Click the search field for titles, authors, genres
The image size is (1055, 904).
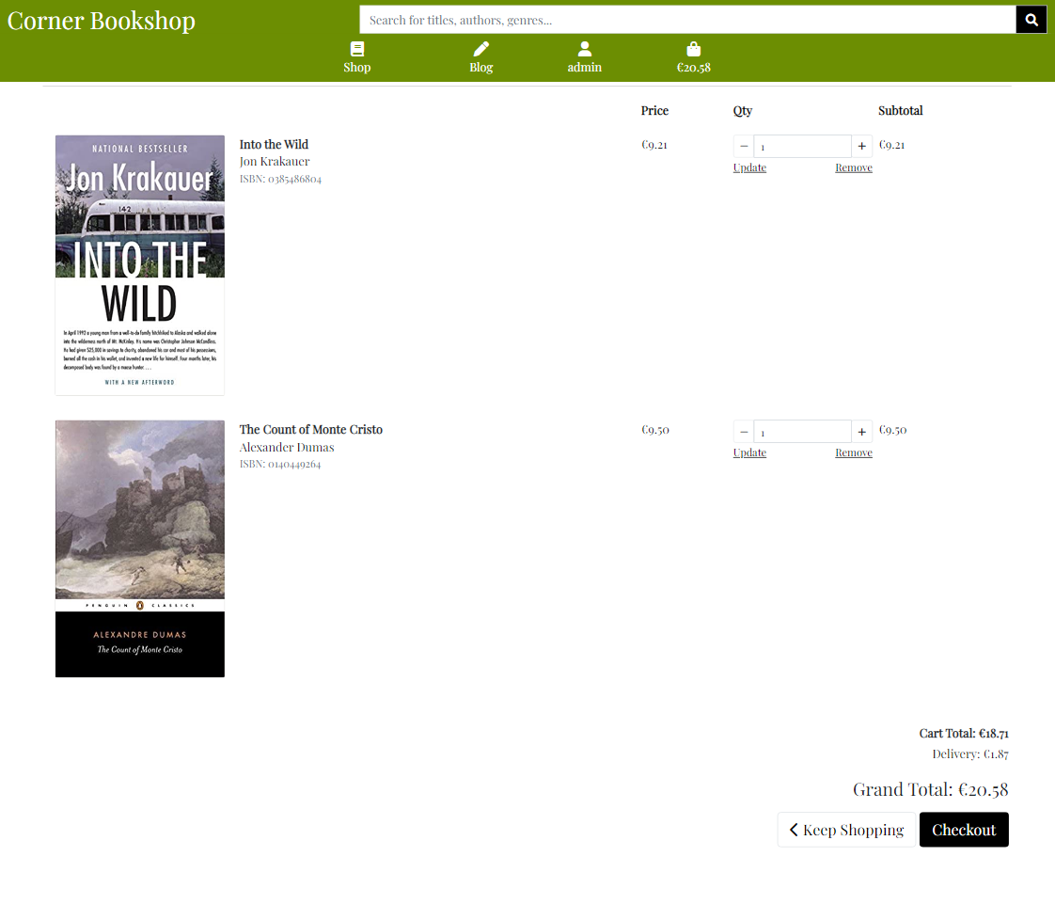pyautogui.click(x=687, y=20)
